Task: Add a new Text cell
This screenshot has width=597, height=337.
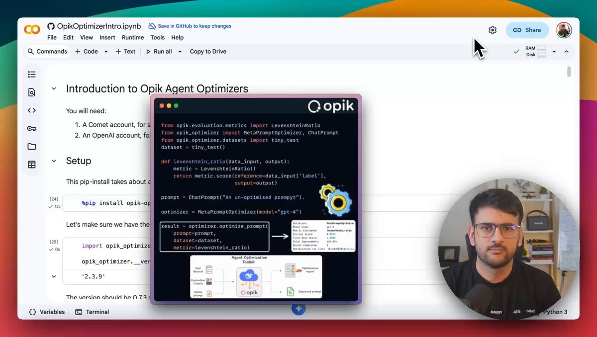Action: click(125, 51)
